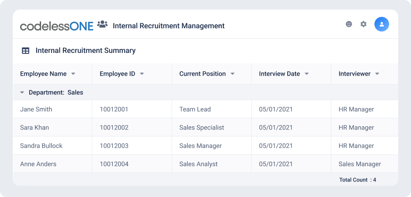Open Employee ID column dropdown arrow

142,74
